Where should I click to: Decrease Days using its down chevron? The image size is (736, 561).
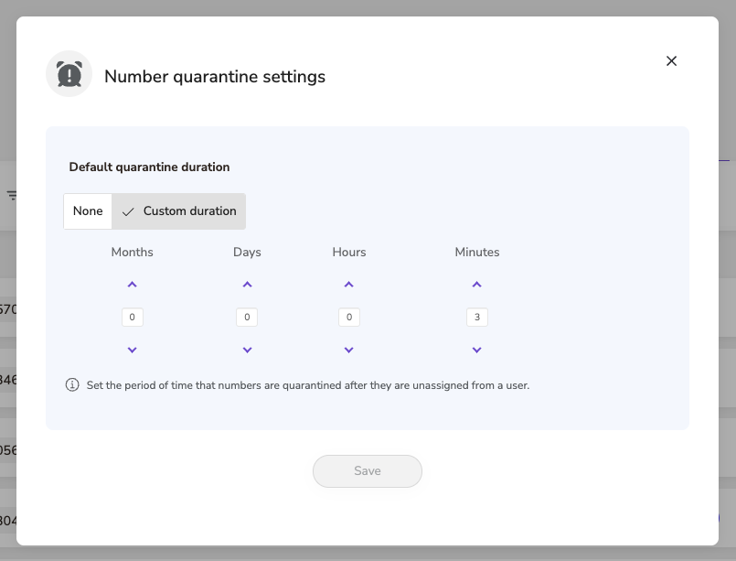pos(247,350)
